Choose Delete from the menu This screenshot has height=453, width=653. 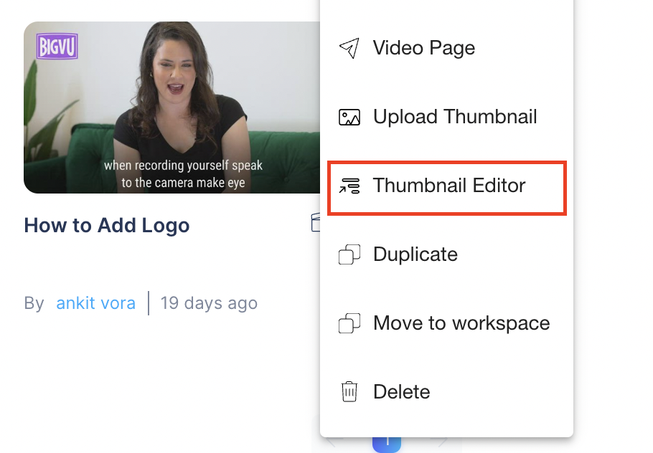click(446, 392)
